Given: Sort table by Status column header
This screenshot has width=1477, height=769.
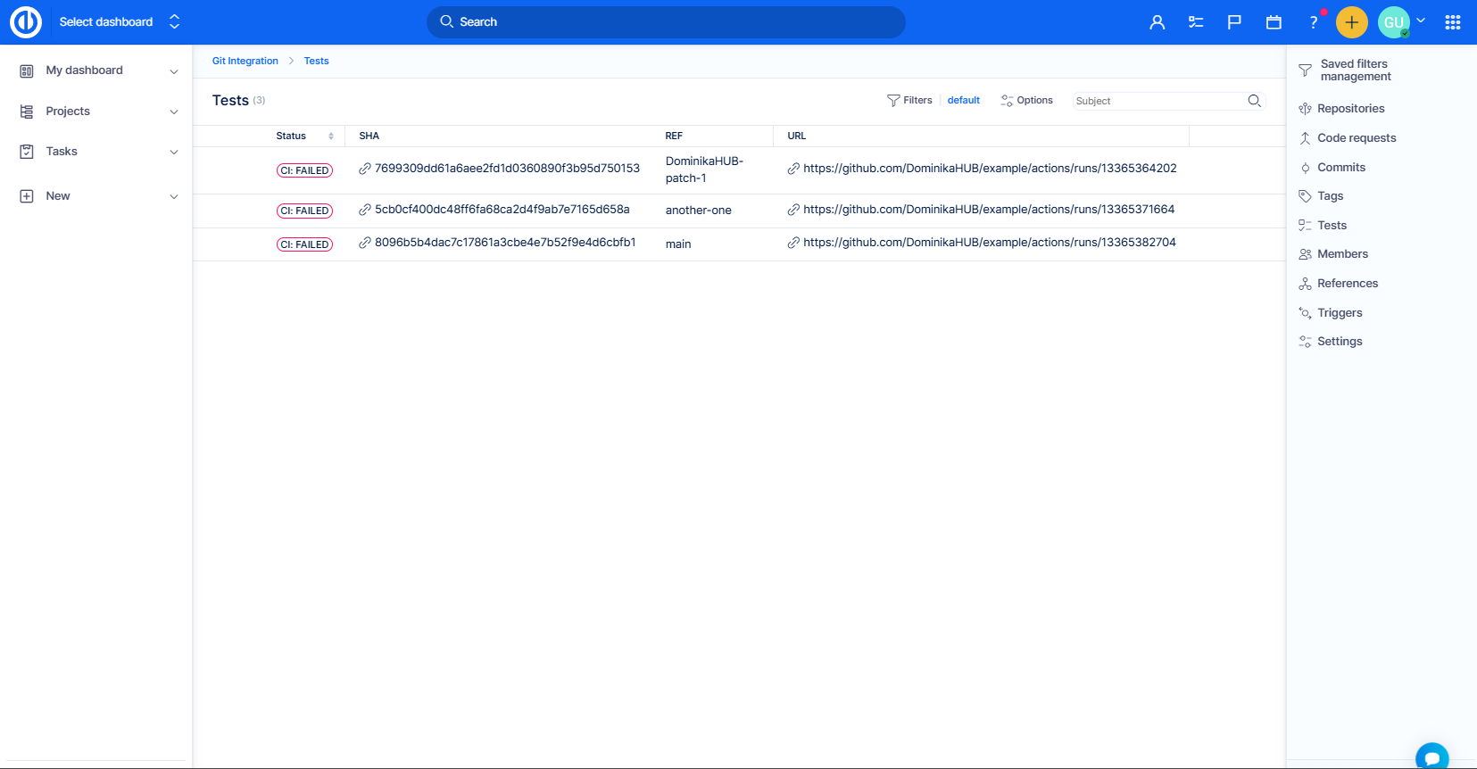Looking at the screenshot, I should (291, 136).
